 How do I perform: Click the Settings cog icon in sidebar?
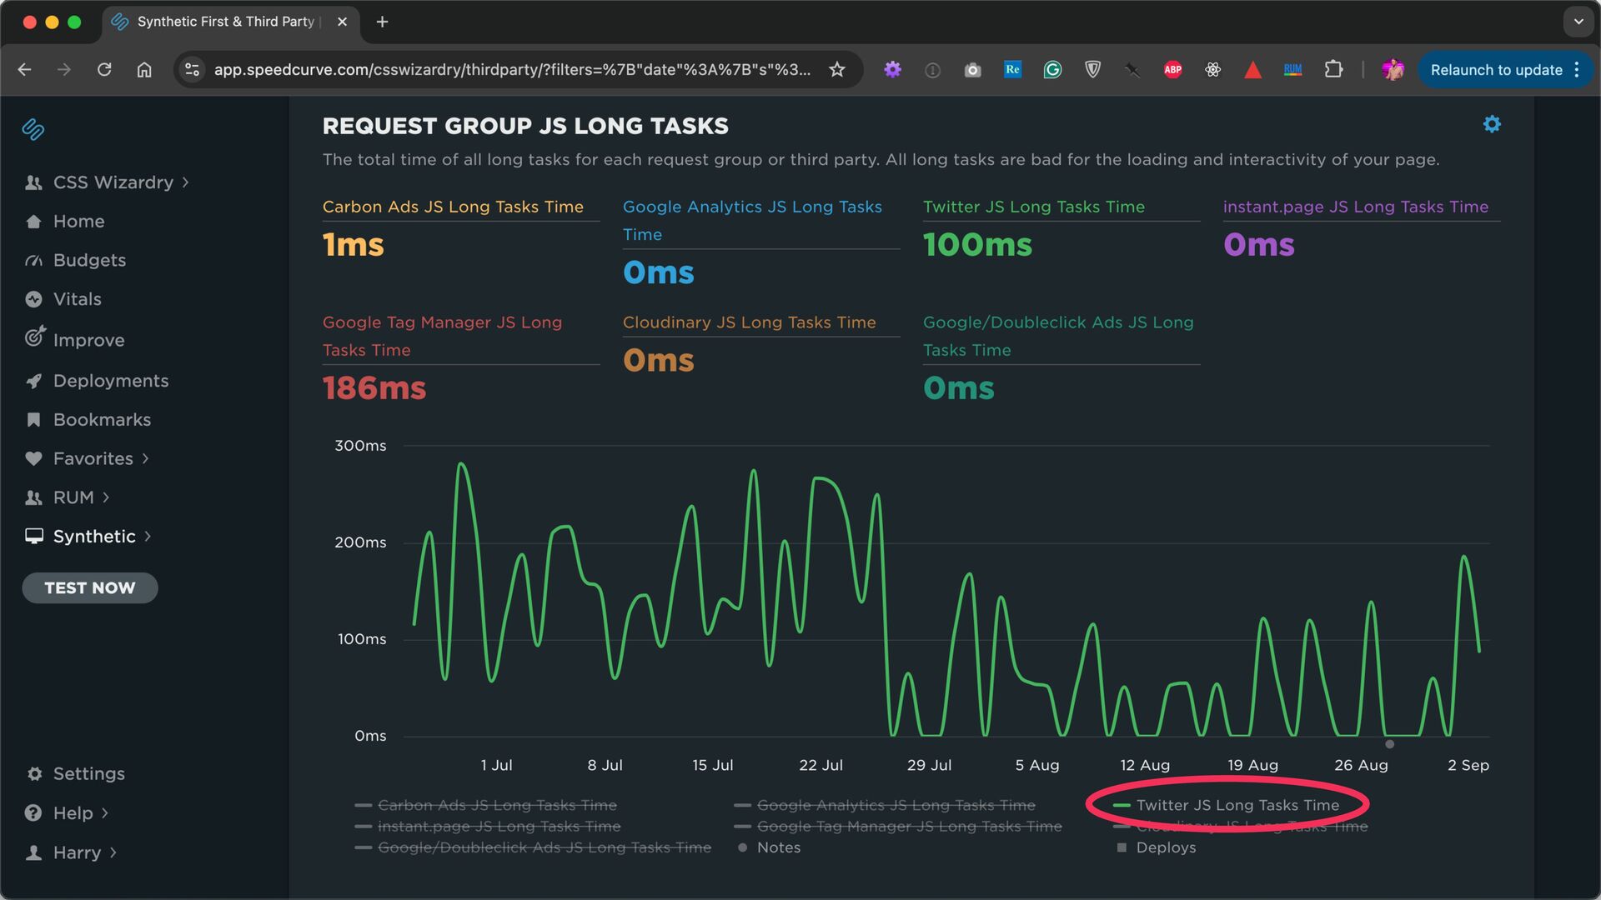click(34, 774)
